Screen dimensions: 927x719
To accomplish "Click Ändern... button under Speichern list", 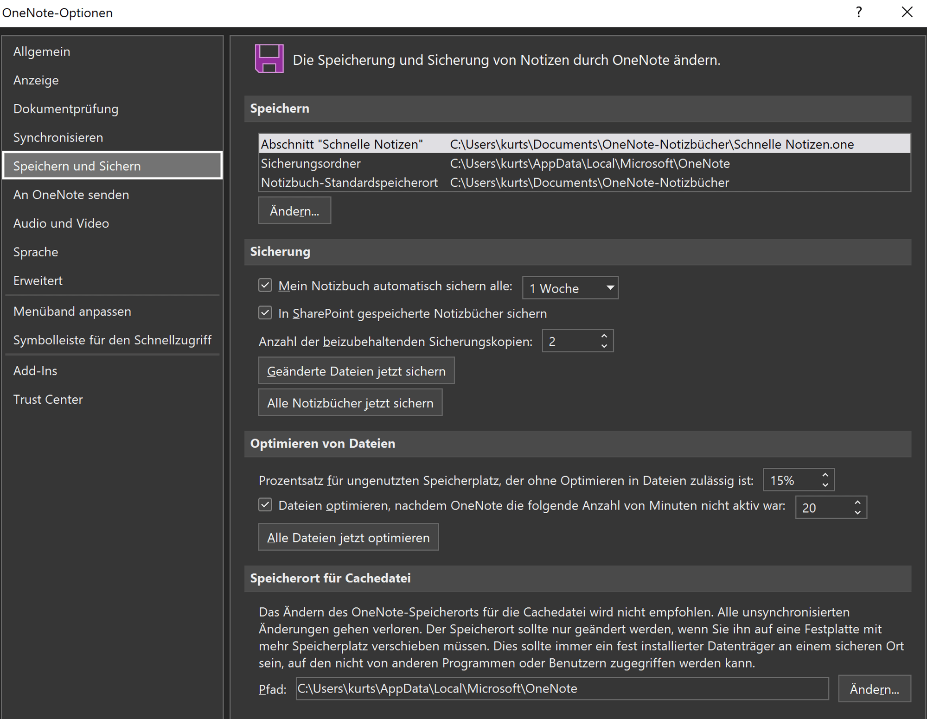I will click(294, 211).
